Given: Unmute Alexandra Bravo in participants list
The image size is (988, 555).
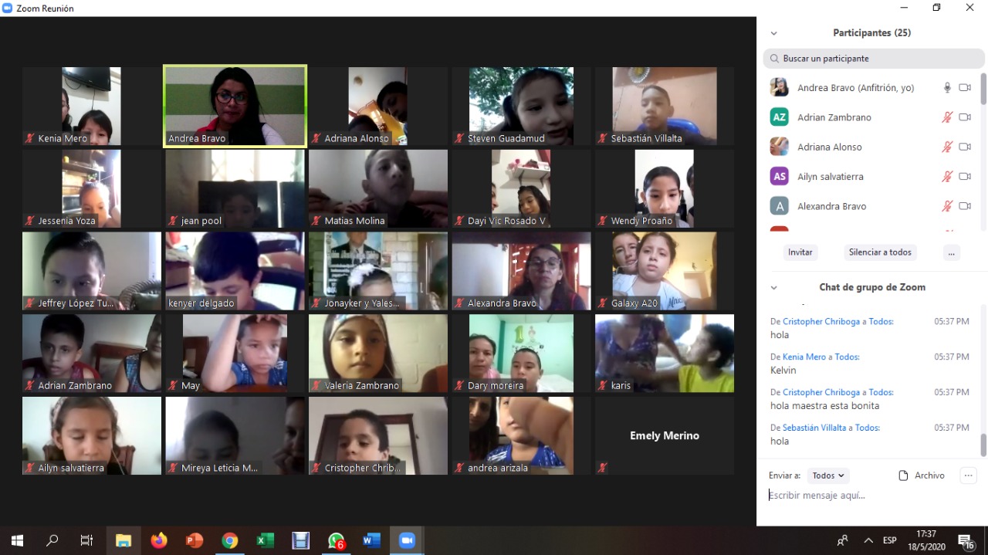Looking at the screenshot, I should click(x=947, y=206).
